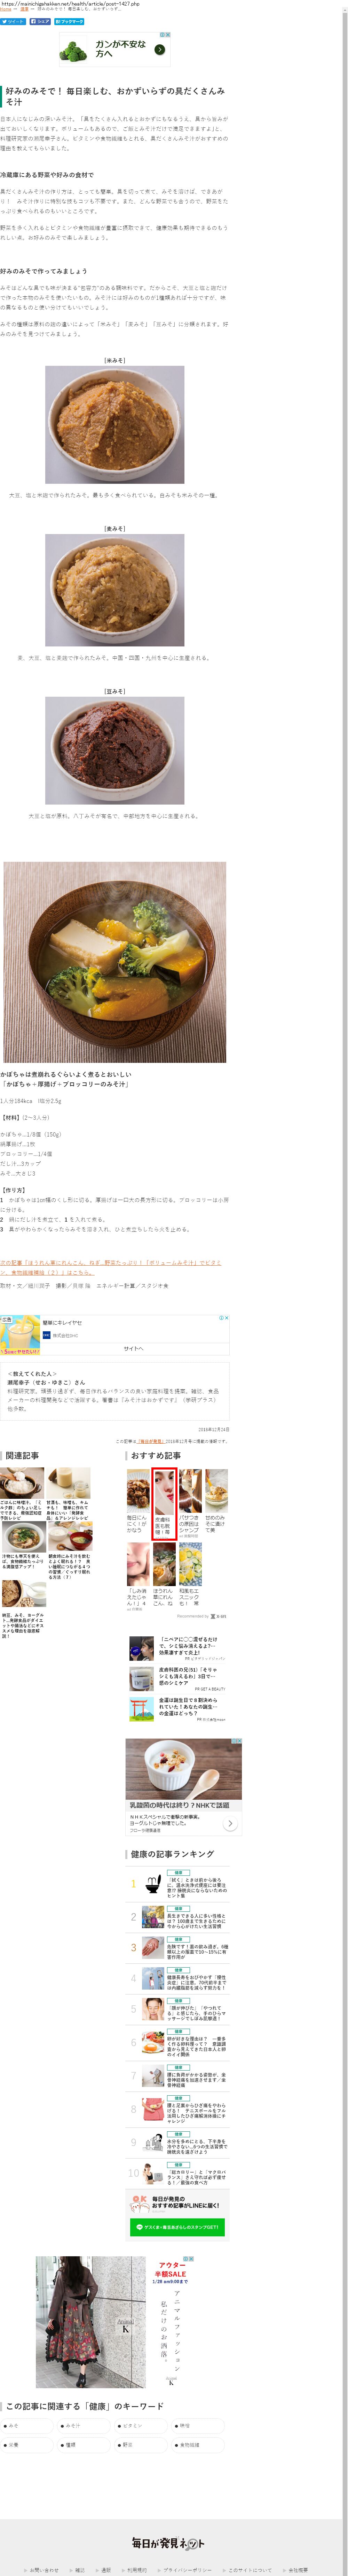Open the 利用規約 footer link
This screenshot has height=2576, width=348.
137,2570
